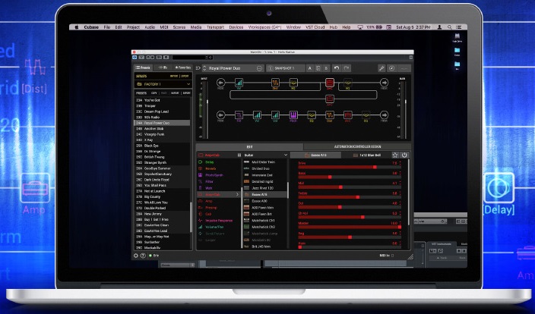Click Import in the setlists header

174,77
